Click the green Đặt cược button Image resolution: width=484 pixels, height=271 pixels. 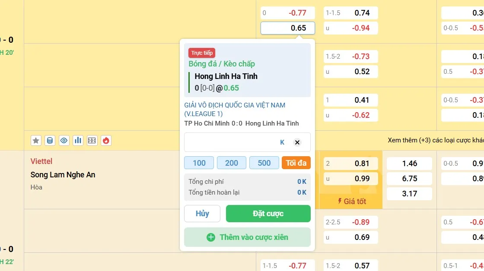(x=268, y=214)
